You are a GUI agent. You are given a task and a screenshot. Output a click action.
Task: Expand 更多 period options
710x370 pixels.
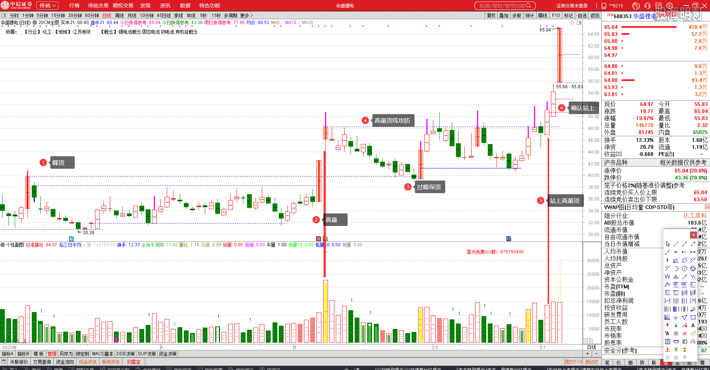246,16
